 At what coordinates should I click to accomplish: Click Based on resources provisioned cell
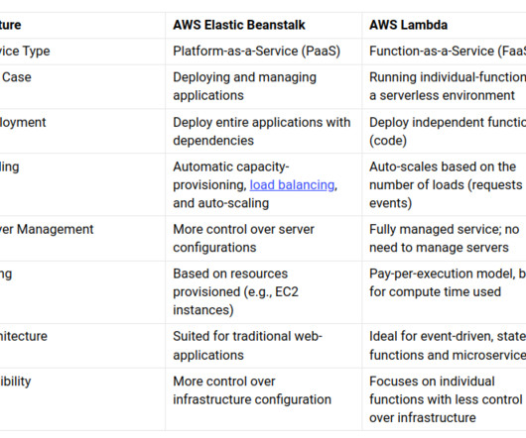[x=235, y=292]
